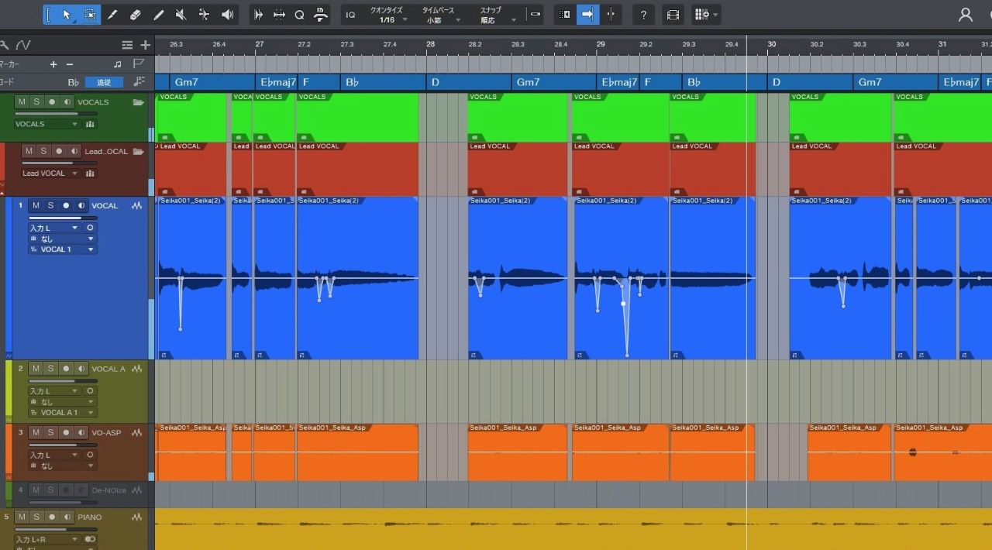Click the add tracks plus button

(x=145, y=45)
